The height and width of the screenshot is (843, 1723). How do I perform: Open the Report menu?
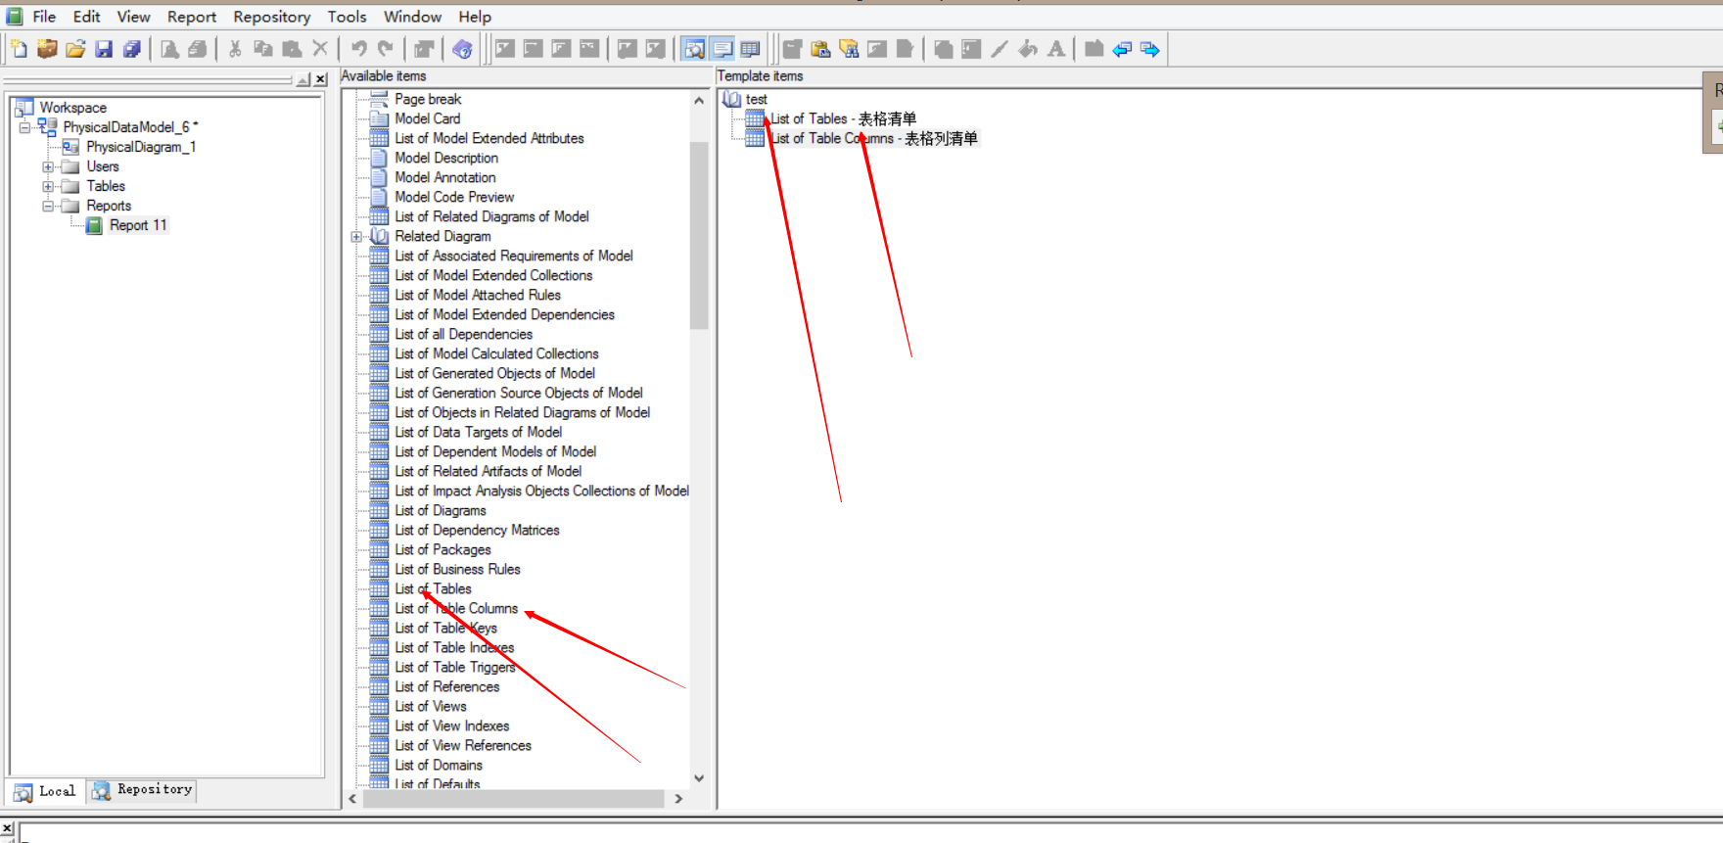(x=191, y=17)
